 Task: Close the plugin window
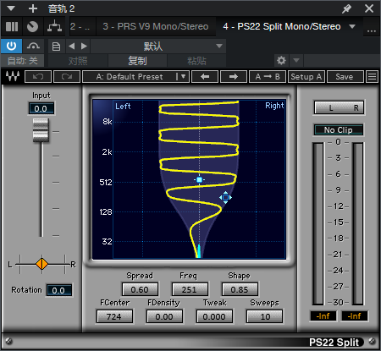pos(369,8)
